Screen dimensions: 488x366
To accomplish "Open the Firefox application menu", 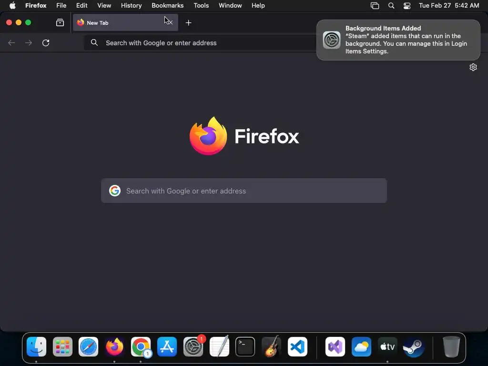I will (36, 5).
